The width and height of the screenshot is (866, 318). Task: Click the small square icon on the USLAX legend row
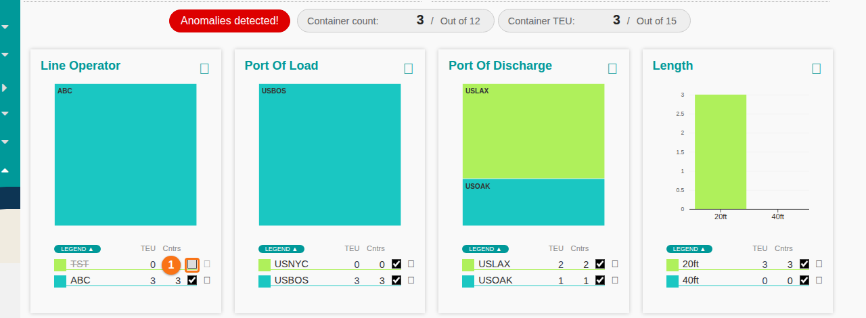click(615, 264)
